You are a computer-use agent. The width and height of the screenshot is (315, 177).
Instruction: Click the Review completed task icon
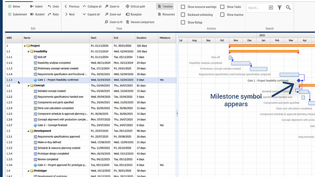[35, 159]
